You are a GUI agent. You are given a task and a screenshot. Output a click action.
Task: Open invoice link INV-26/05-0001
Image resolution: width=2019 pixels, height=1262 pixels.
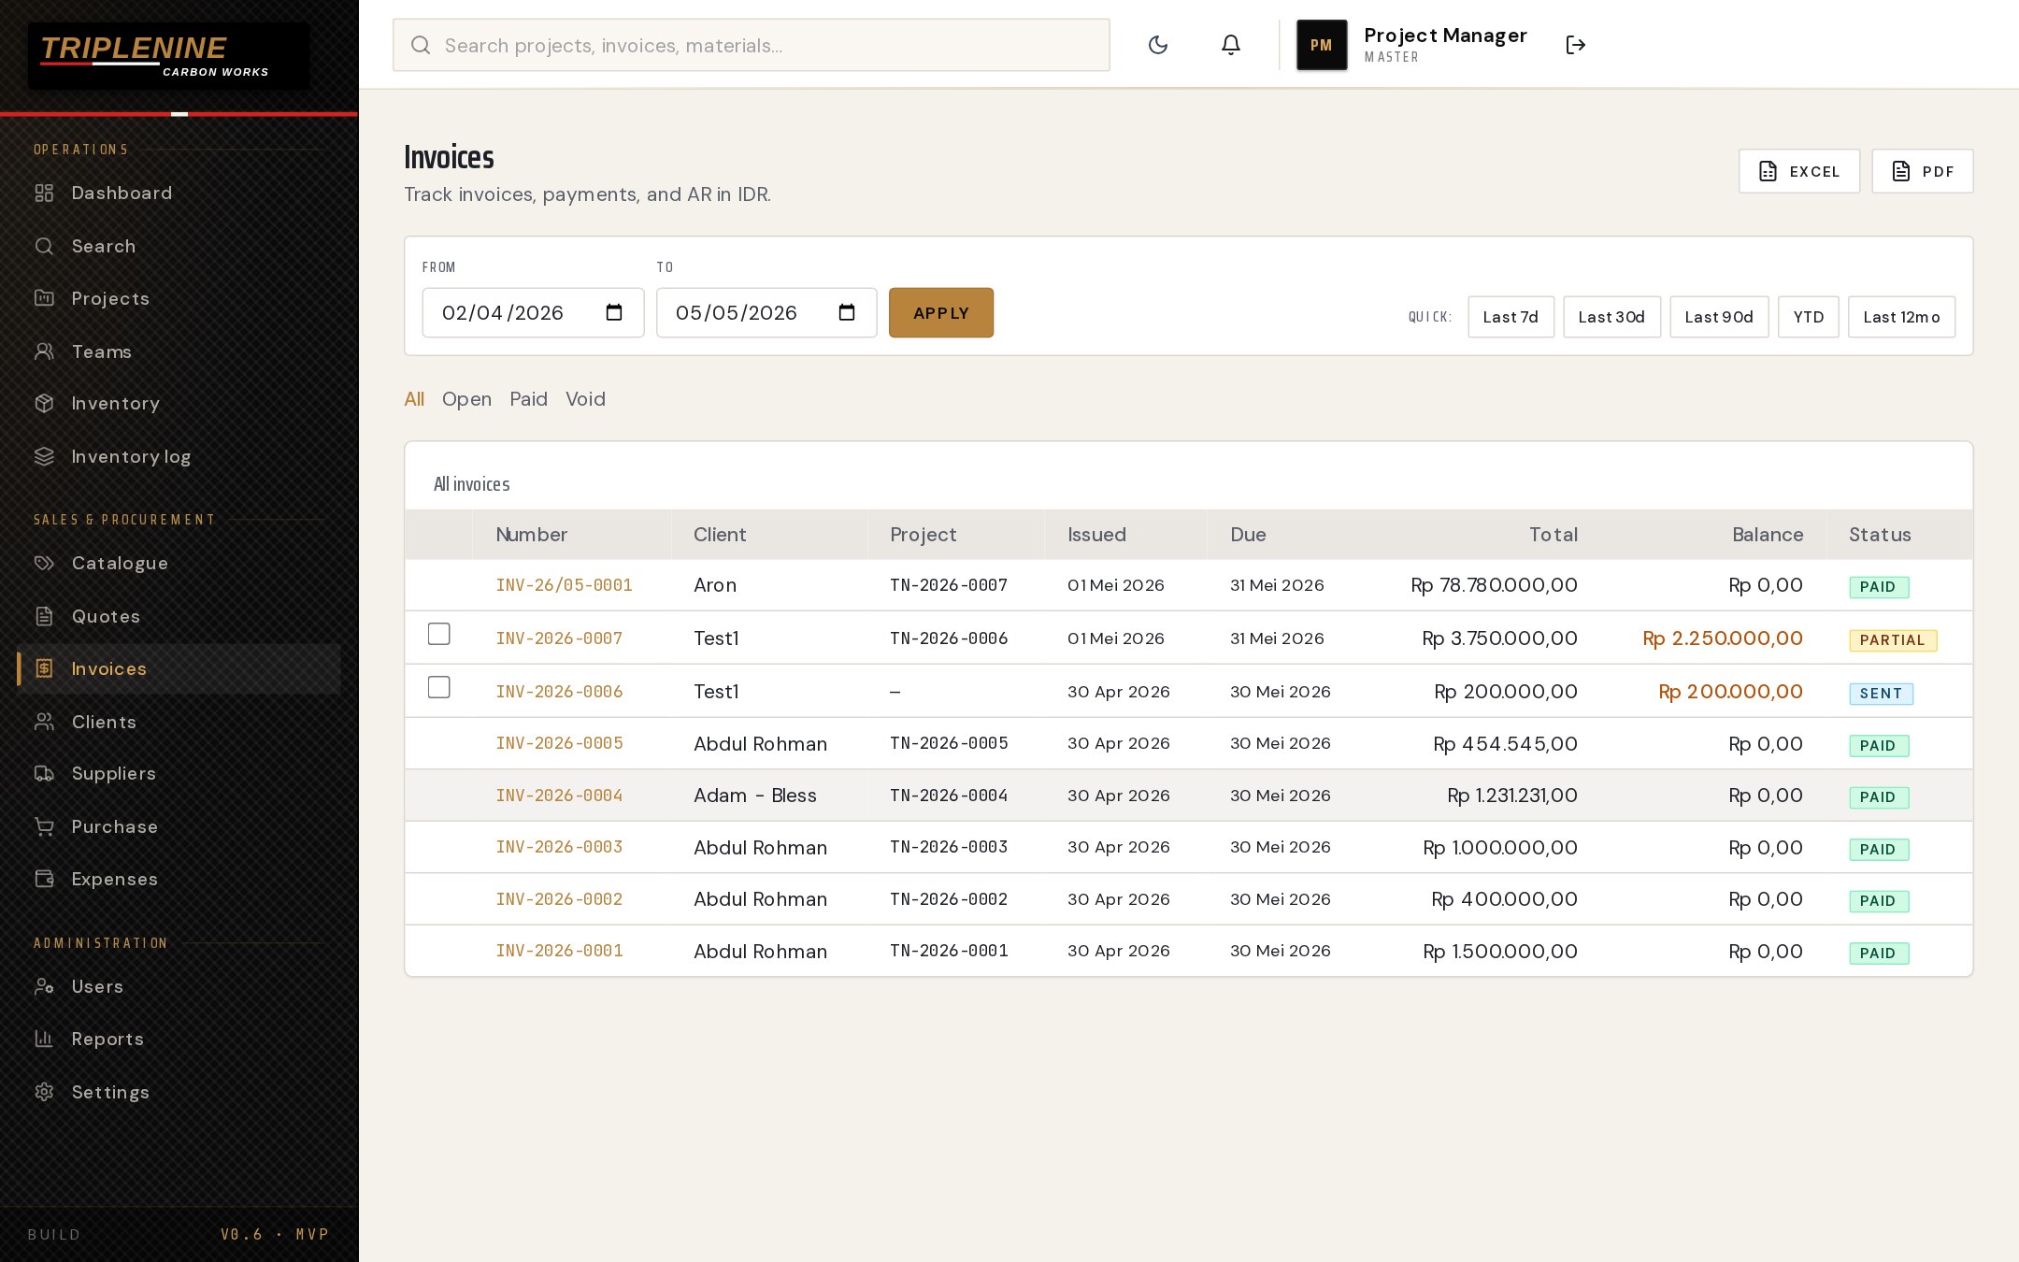[564, 585]
